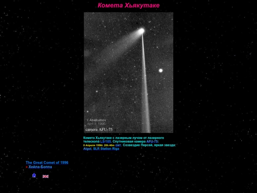Open the Algol star link
257x193 pixels.
(88, 149)
